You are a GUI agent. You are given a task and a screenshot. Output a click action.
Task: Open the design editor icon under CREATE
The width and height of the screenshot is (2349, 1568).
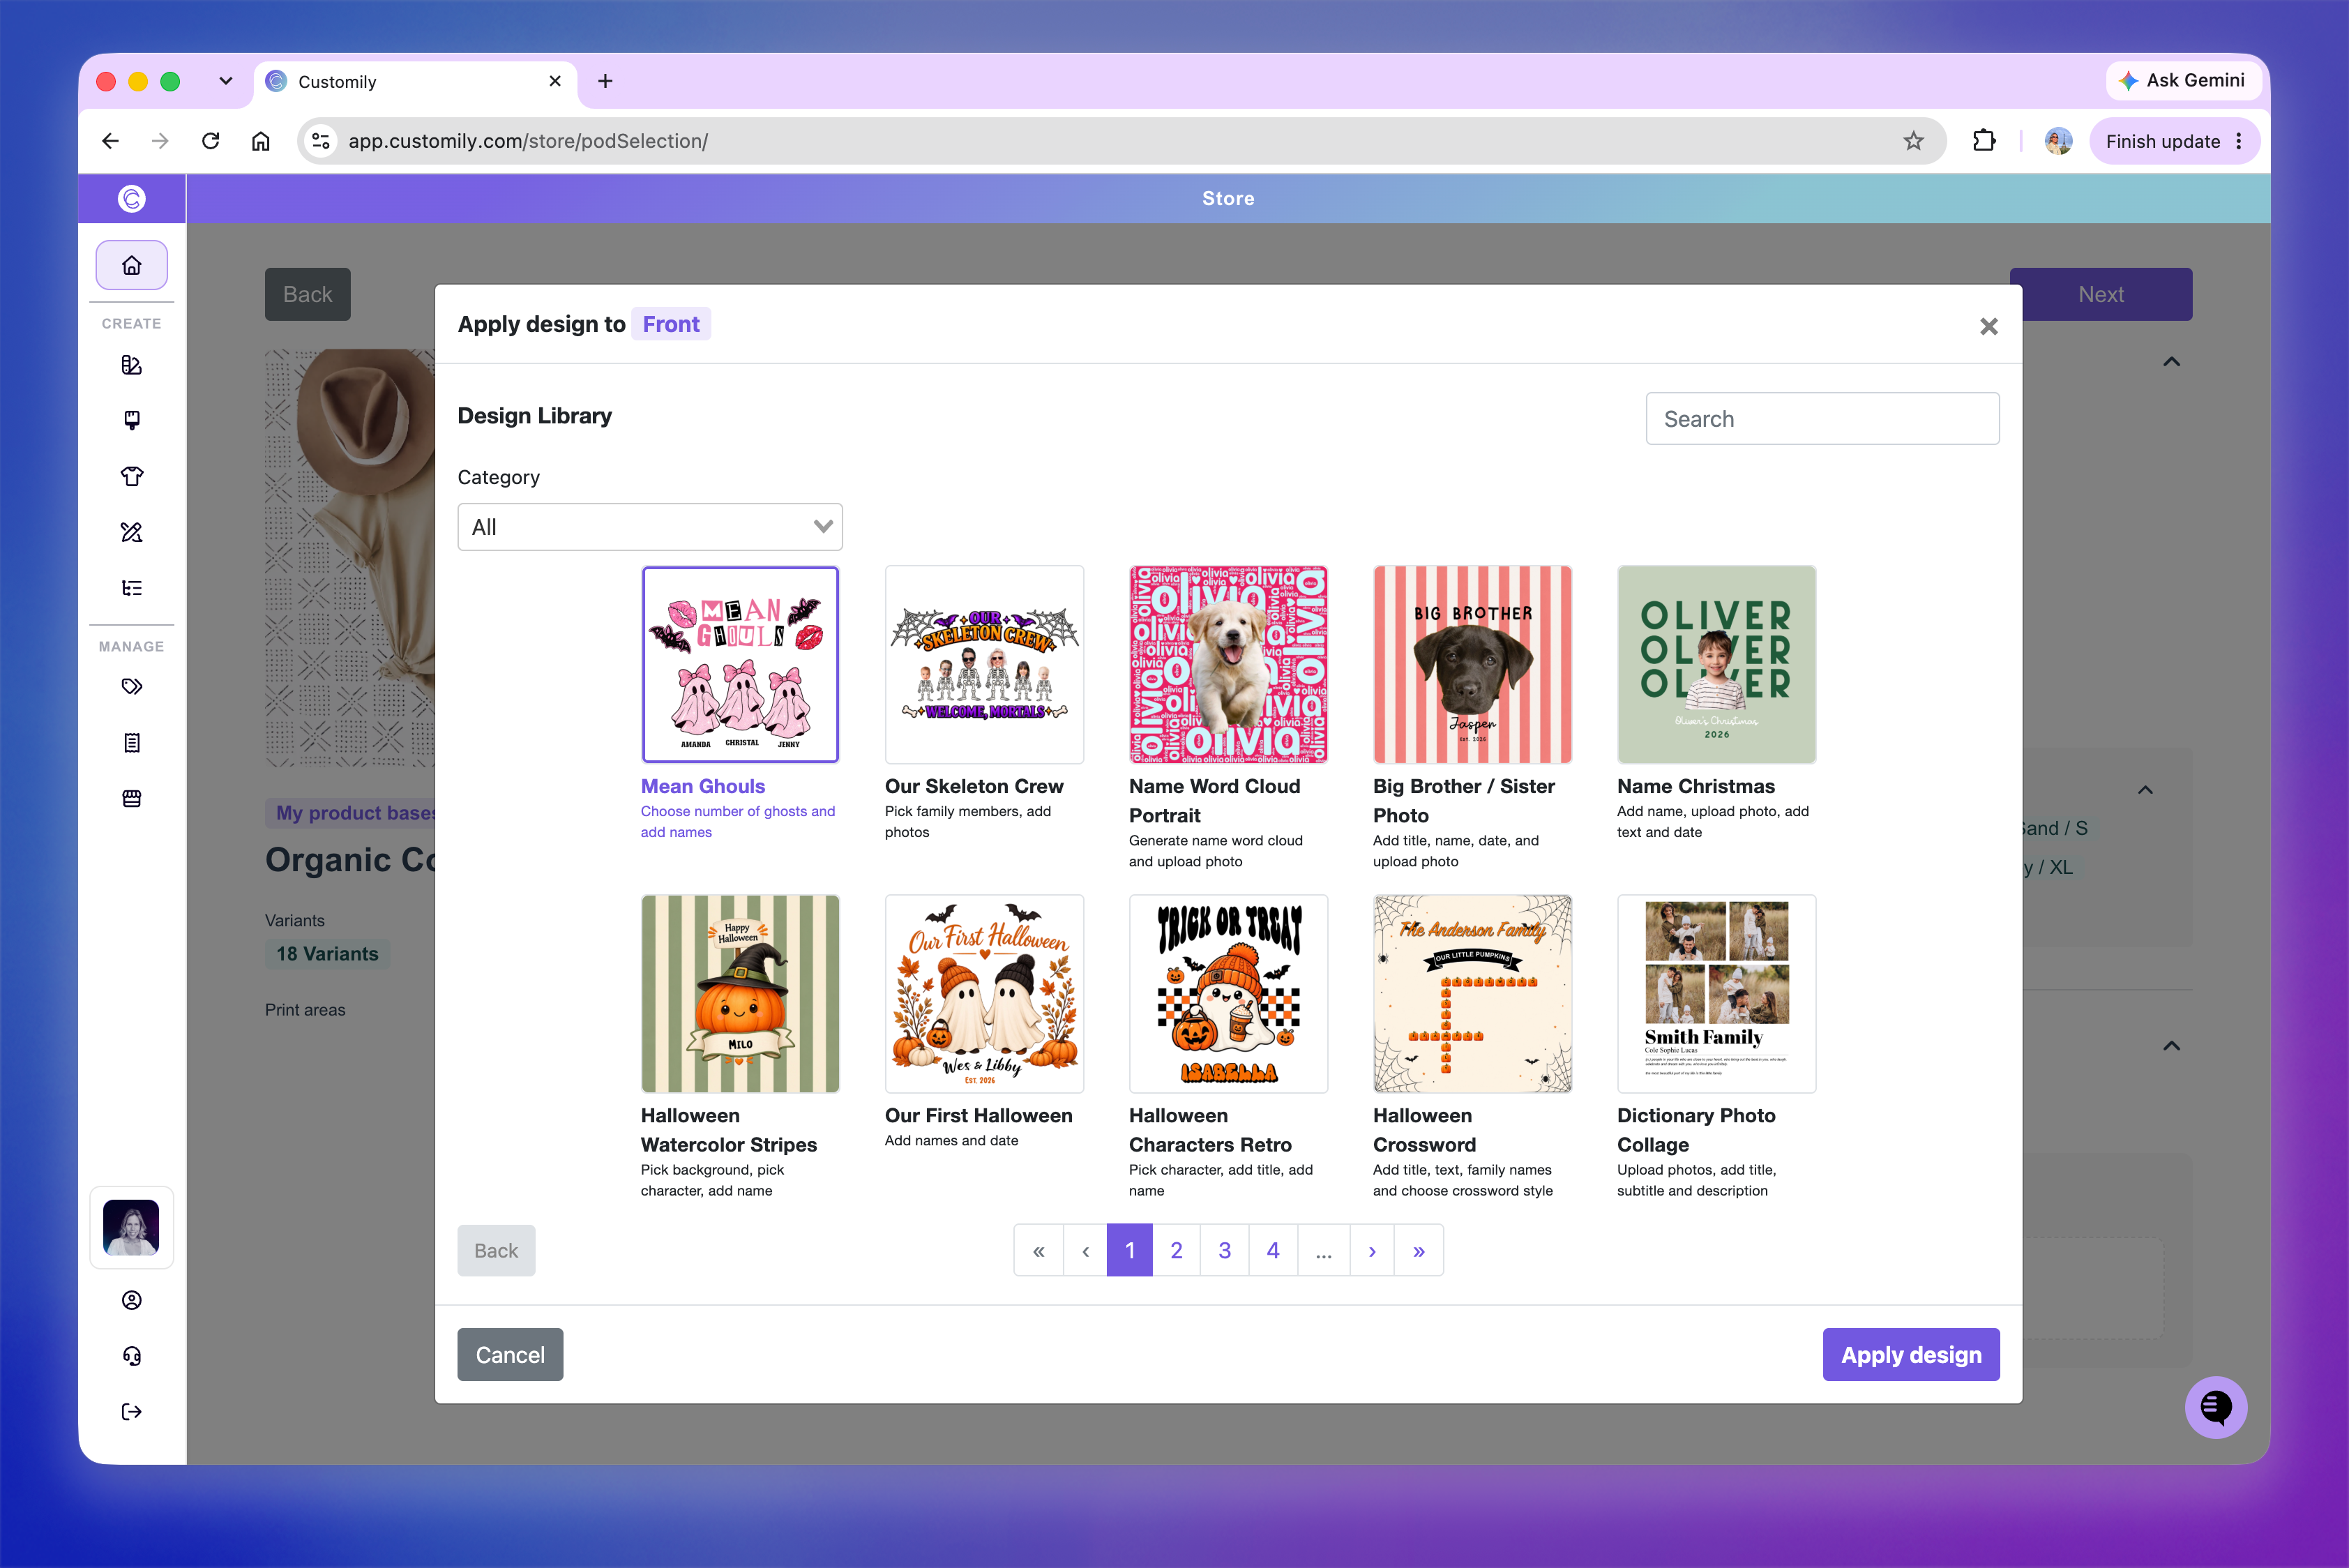click(x=131, y=365)
